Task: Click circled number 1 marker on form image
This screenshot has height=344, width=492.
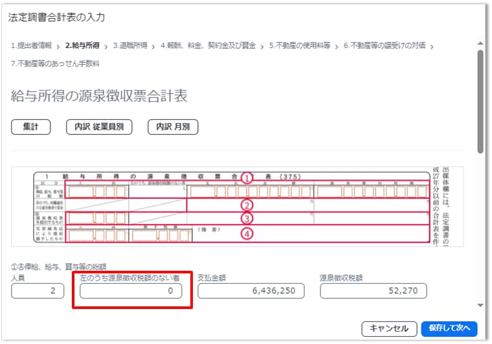Action: [246, 177]
